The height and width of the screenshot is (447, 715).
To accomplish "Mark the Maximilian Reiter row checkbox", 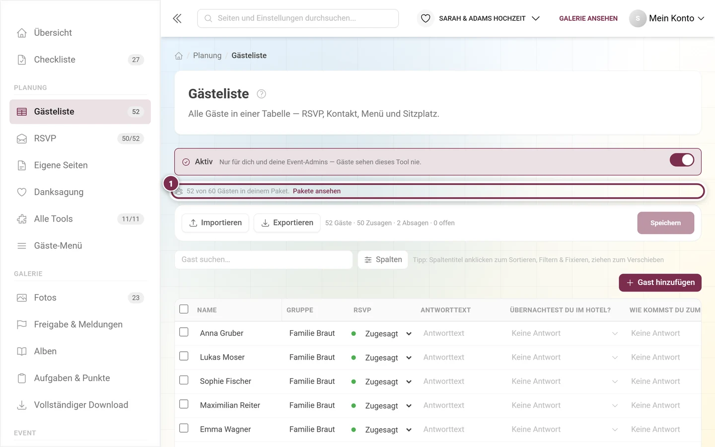I will (184, 404).
